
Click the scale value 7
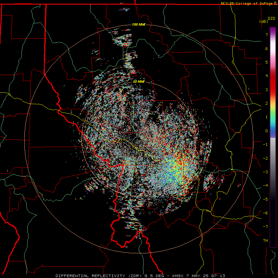coord(267,35)
